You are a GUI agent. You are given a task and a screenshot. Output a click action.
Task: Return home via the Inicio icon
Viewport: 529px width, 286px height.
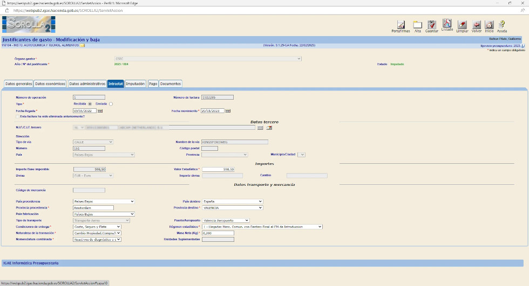489,25
